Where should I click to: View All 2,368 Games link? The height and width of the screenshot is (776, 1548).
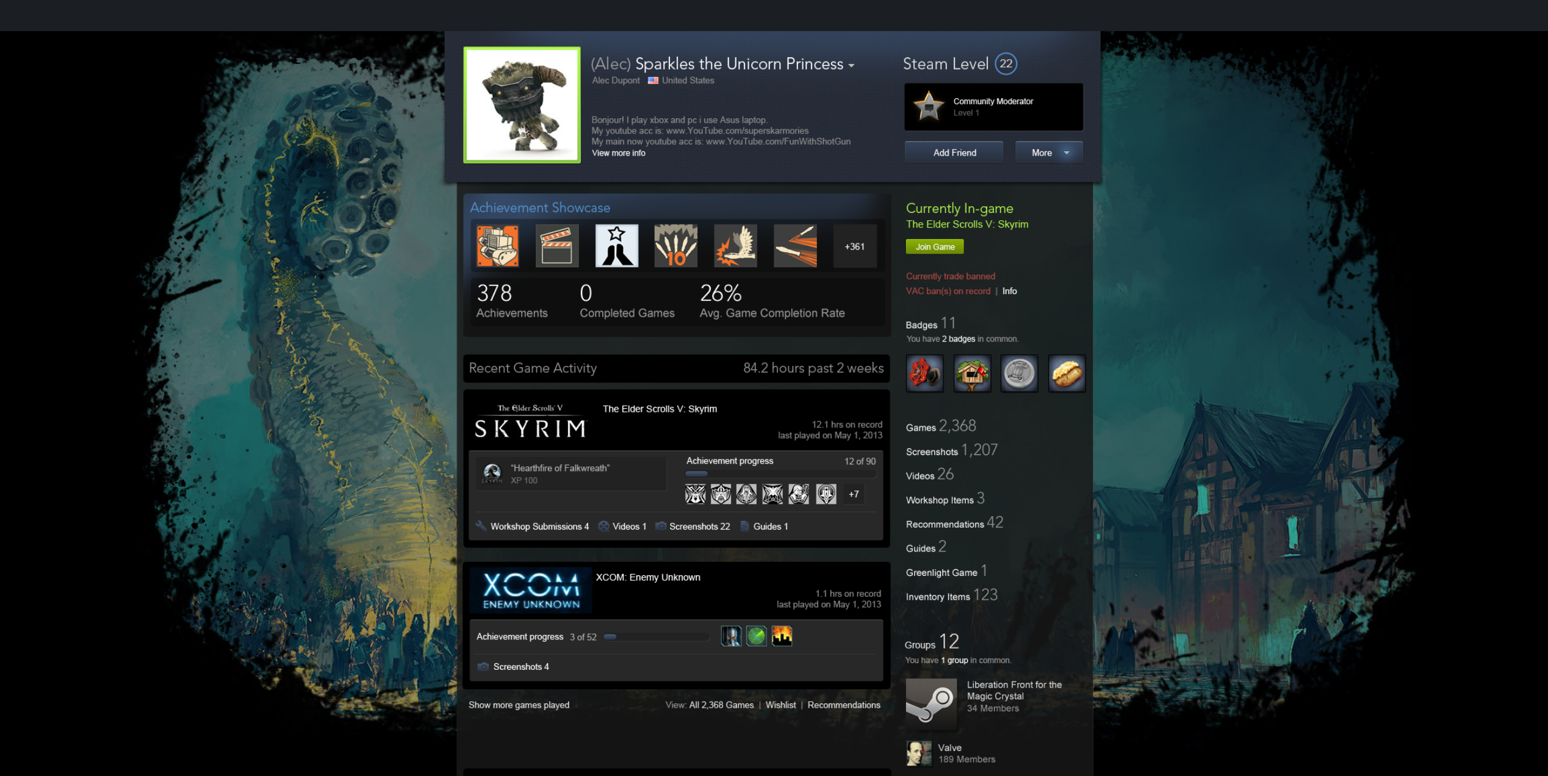click(721, 705)
